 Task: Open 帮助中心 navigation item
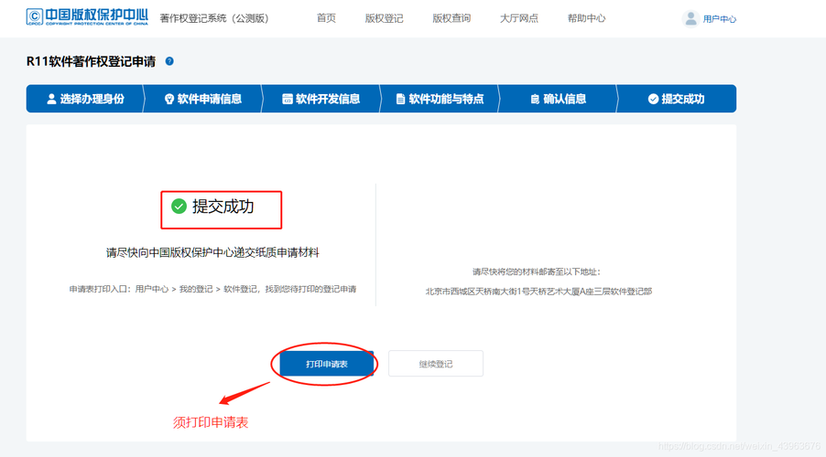586,18
